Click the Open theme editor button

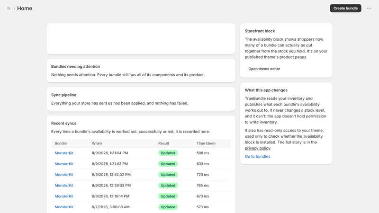tap(264, 69)
